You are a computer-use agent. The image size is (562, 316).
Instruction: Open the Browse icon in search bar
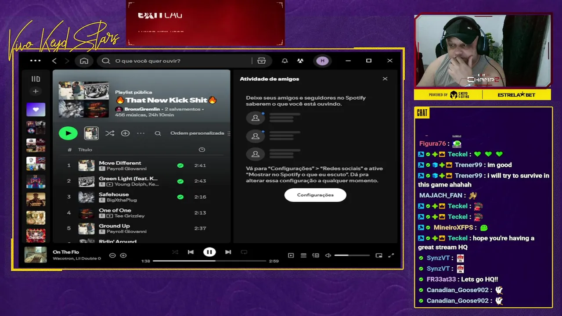[x=262, y=61]
